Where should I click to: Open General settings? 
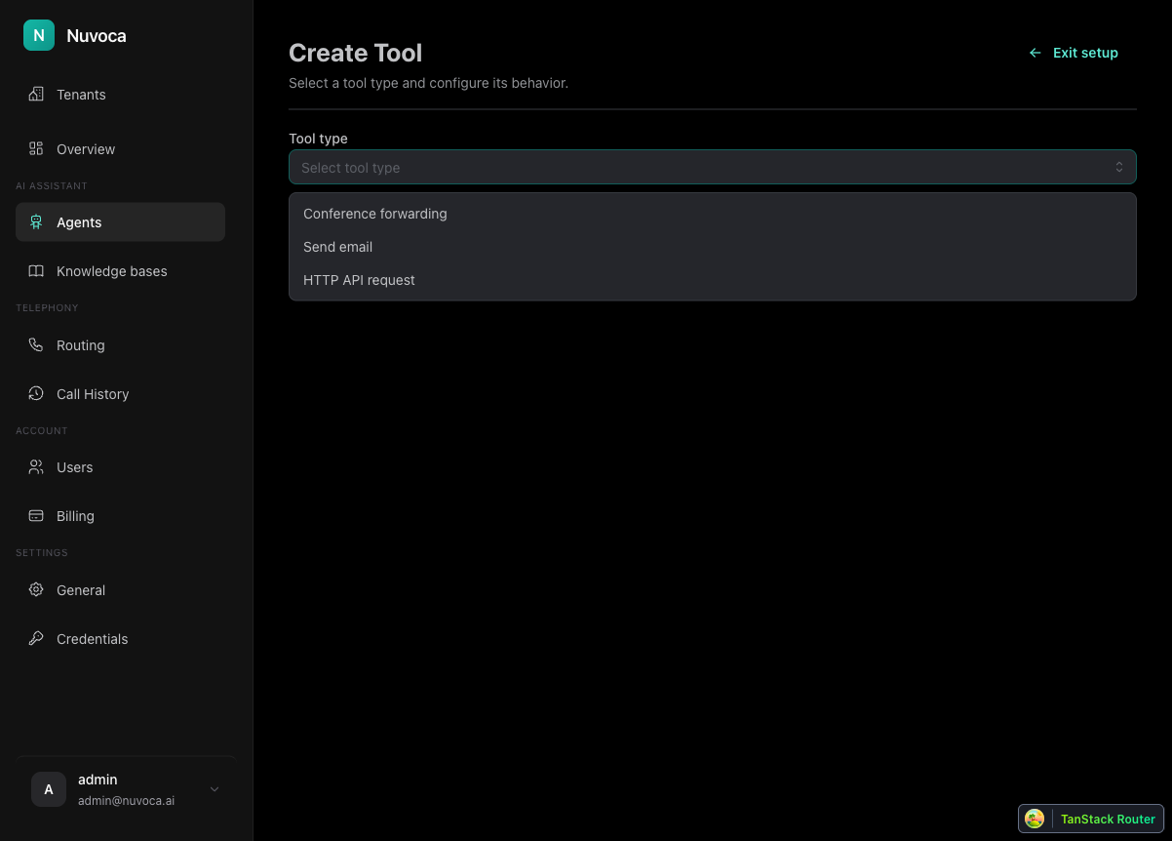click(120, 590)
